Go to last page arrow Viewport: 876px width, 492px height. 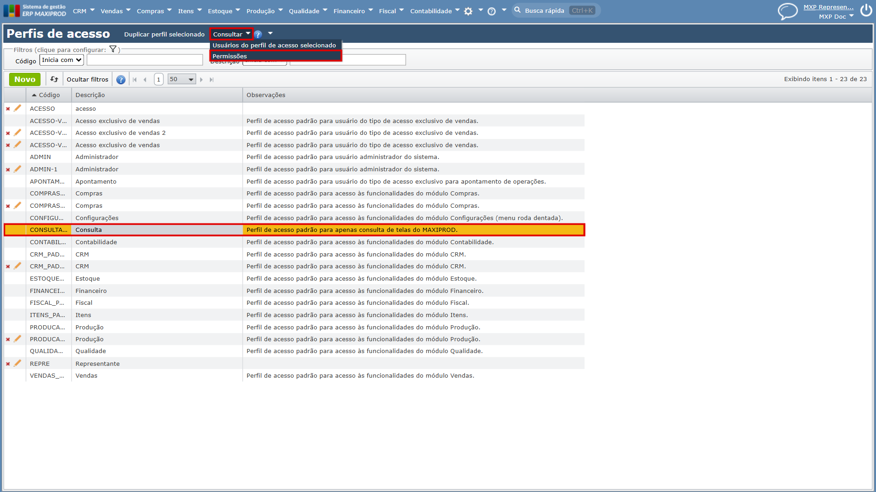211,80
